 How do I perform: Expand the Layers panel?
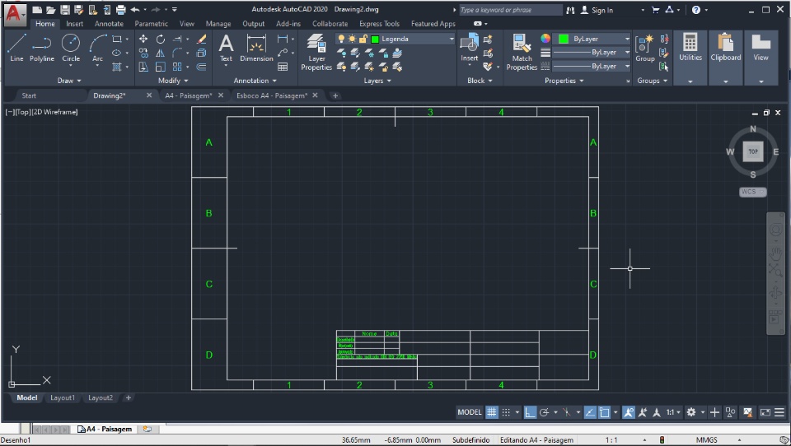pyautogui.click(x=377, y=81)
